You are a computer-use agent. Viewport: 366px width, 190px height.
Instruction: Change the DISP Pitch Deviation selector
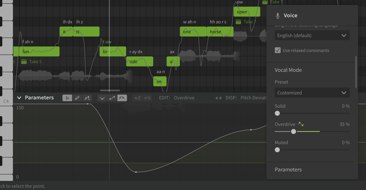point(254,98)
